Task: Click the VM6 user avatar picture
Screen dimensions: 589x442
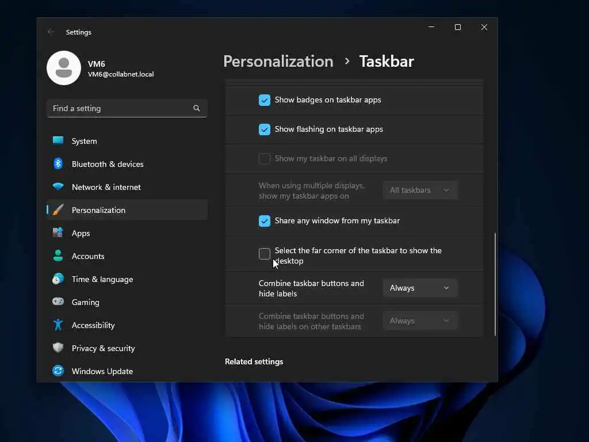Action: point(64,68)
